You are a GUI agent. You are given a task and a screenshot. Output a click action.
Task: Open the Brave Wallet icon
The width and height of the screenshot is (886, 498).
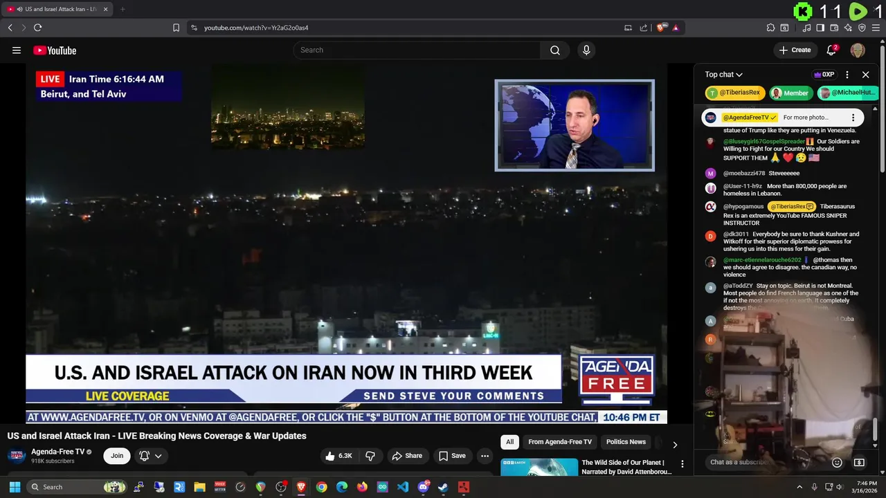834,28
